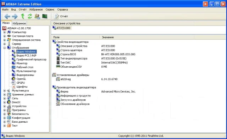
Task: Open the Справка menu
Action: 62,10
